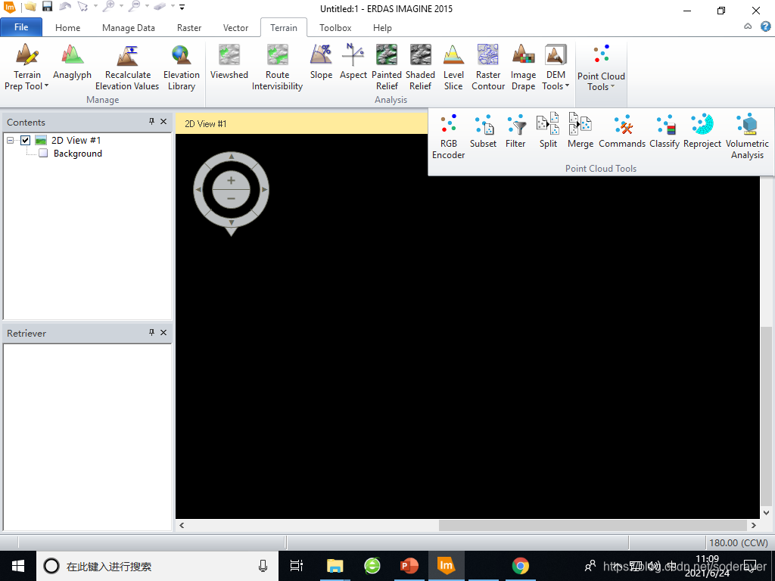Select the point cloud Split tool
Viewport: 775px width, 581px height.
click(x=548, y=131)
